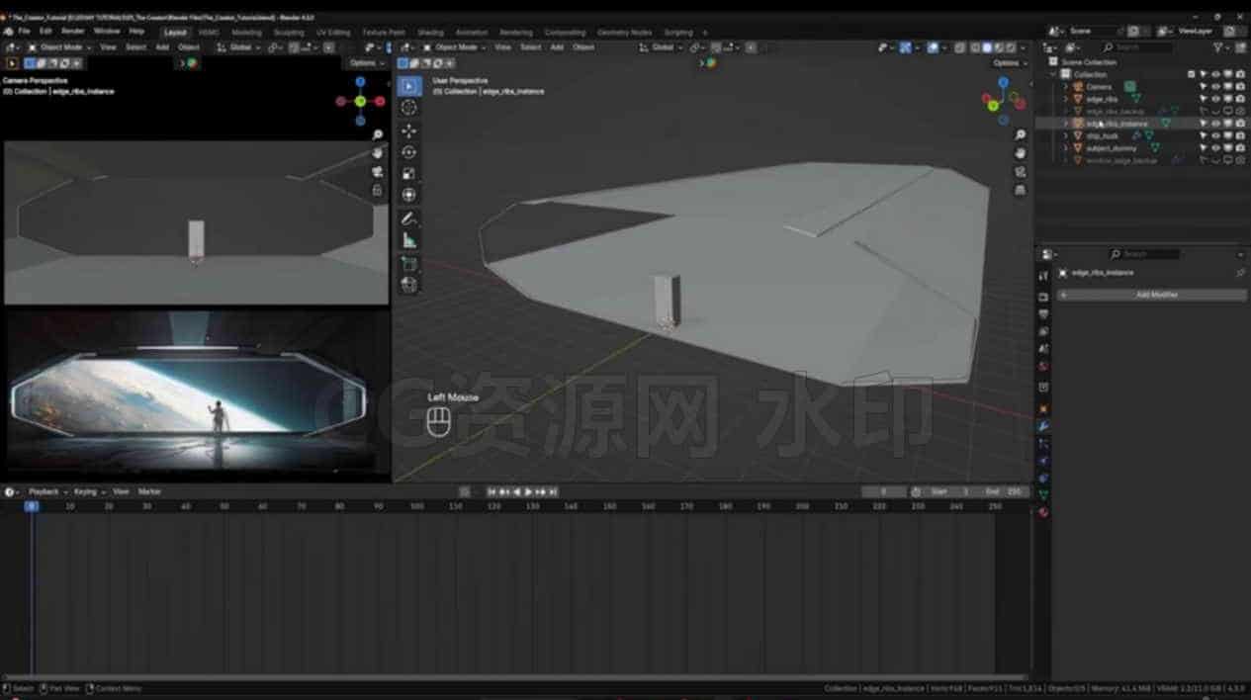1251x700 pixels.
Task: Open the File menu
Action: (x=24, y=32)
